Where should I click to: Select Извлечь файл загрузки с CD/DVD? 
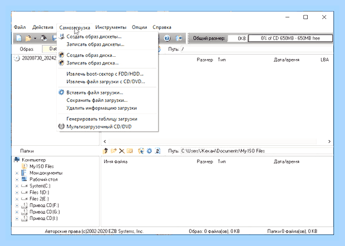tap(107, 82)
